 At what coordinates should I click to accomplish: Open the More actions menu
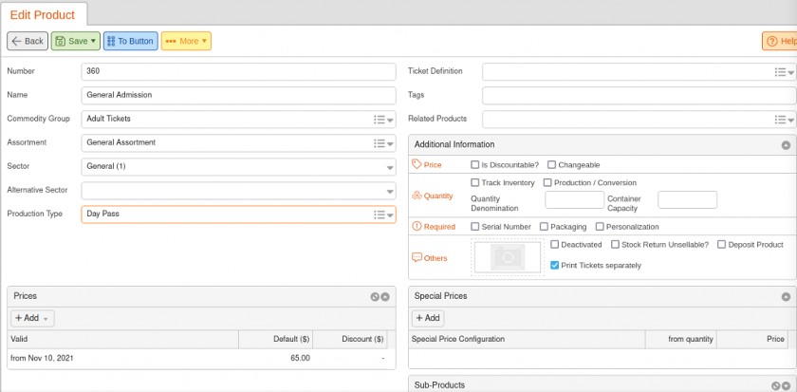click(x=186, y=41)
